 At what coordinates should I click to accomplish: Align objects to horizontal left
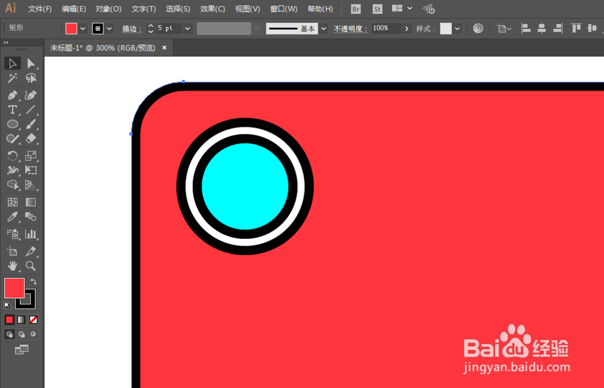point(526,28)
